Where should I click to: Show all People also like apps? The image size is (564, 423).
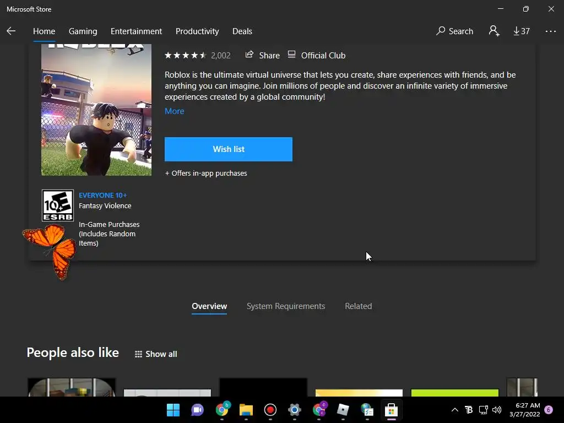point(156,354)
